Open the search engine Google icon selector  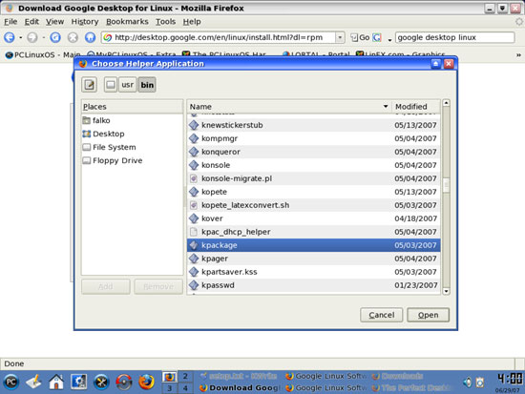click(x=377, y=37)
